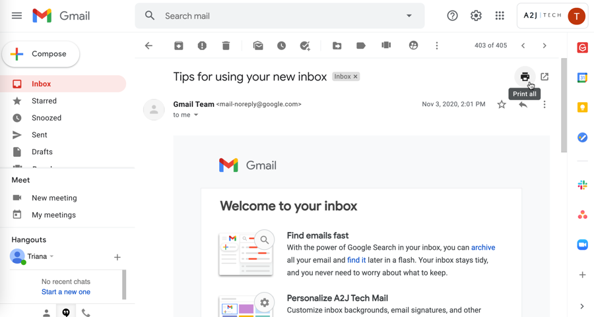Click the 'Start a new one' link

[x=66, y=292]
